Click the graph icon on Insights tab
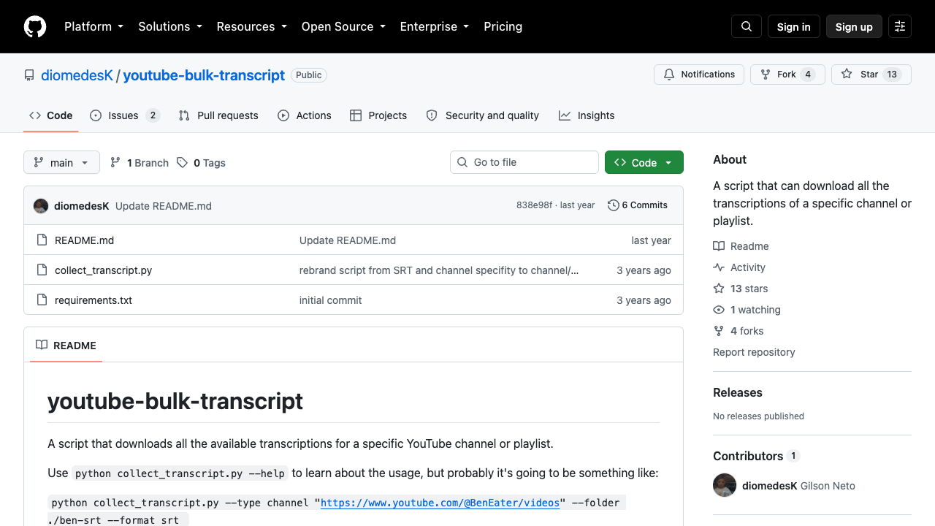 point(565,115)
